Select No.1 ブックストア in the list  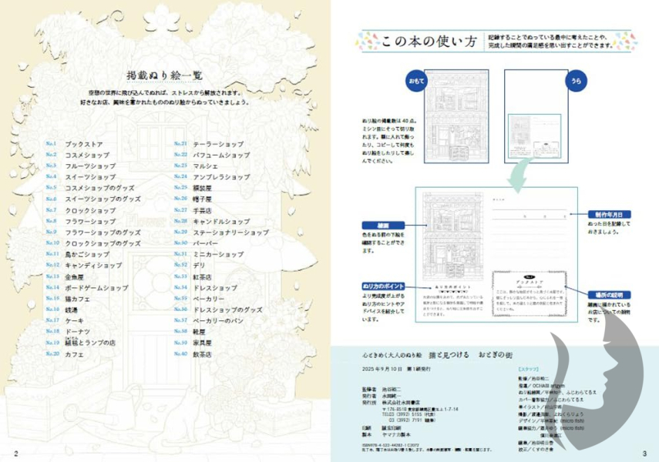pyautogui.click(x=80, y=144)
